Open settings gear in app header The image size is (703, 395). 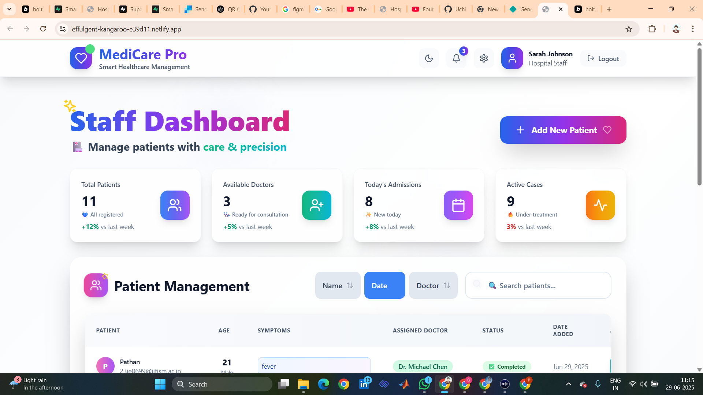[484, 59]
